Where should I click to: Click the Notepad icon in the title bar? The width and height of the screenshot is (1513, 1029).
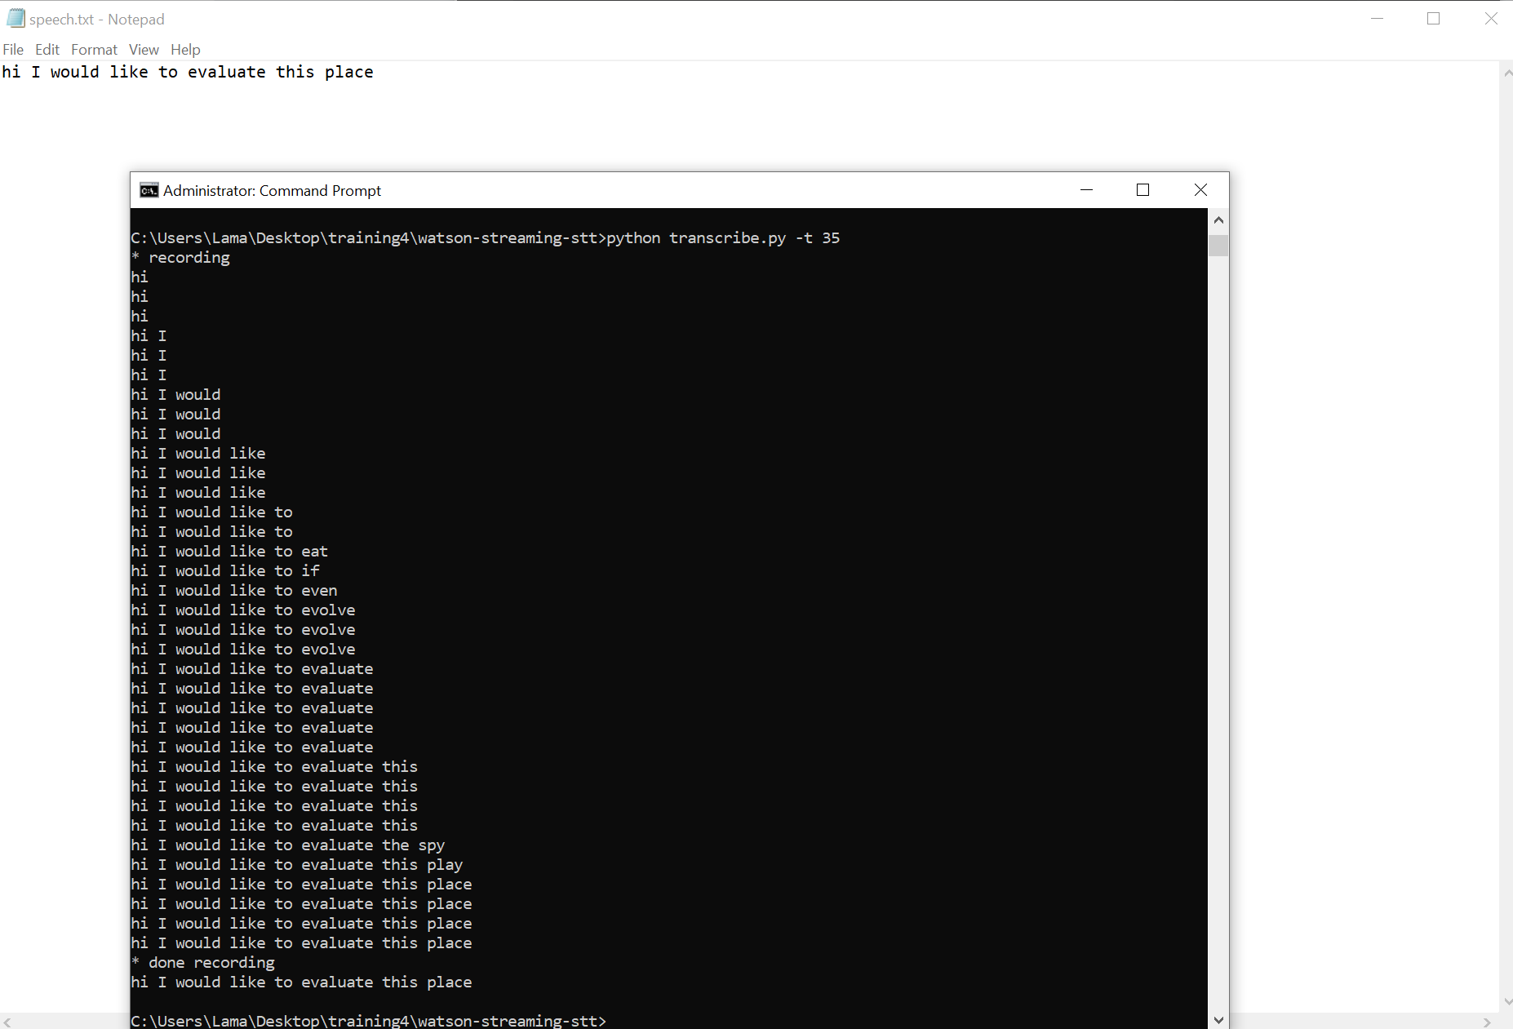click(x=15, y=18)
